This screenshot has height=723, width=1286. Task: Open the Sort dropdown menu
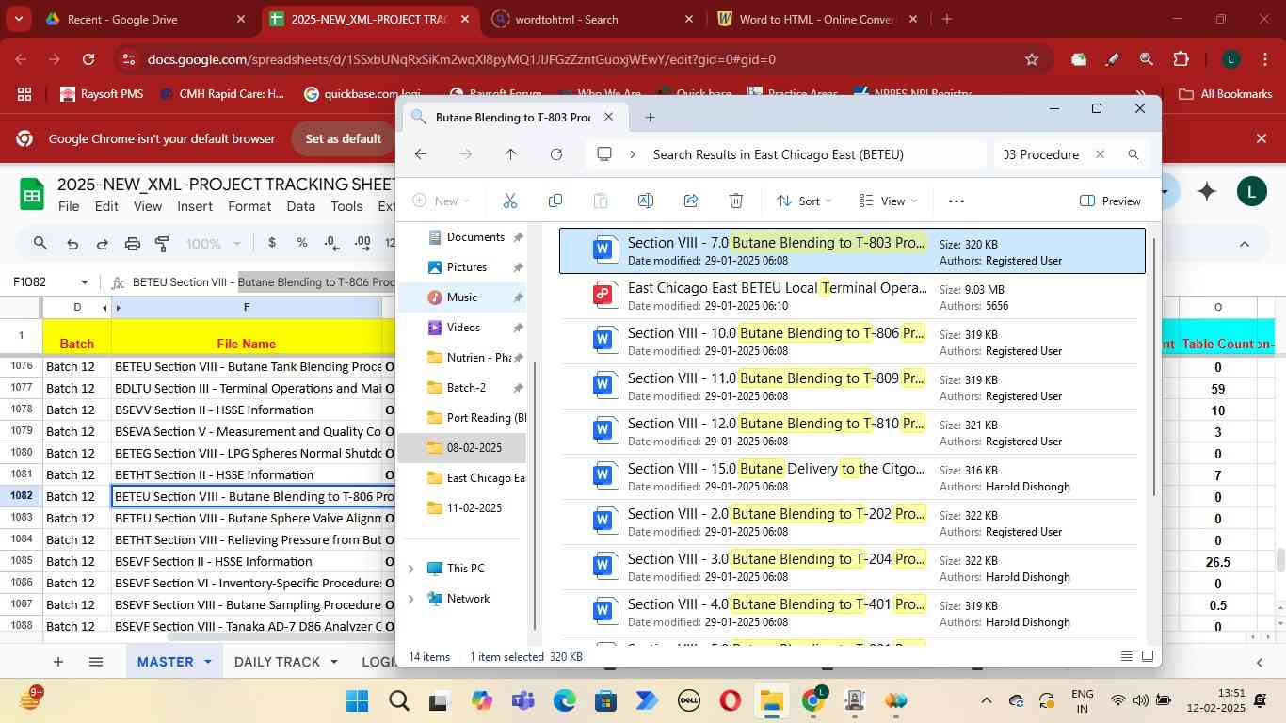(x=804, y=201)
